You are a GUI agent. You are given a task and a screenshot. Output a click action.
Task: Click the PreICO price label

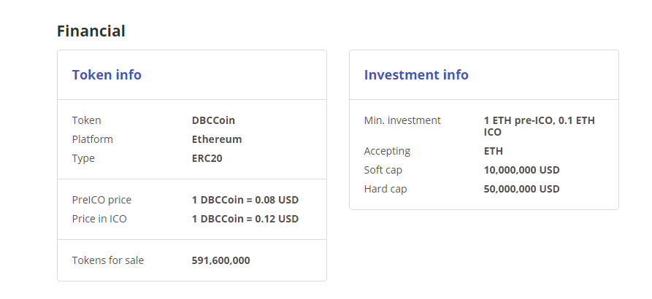(x=101, y=200)
